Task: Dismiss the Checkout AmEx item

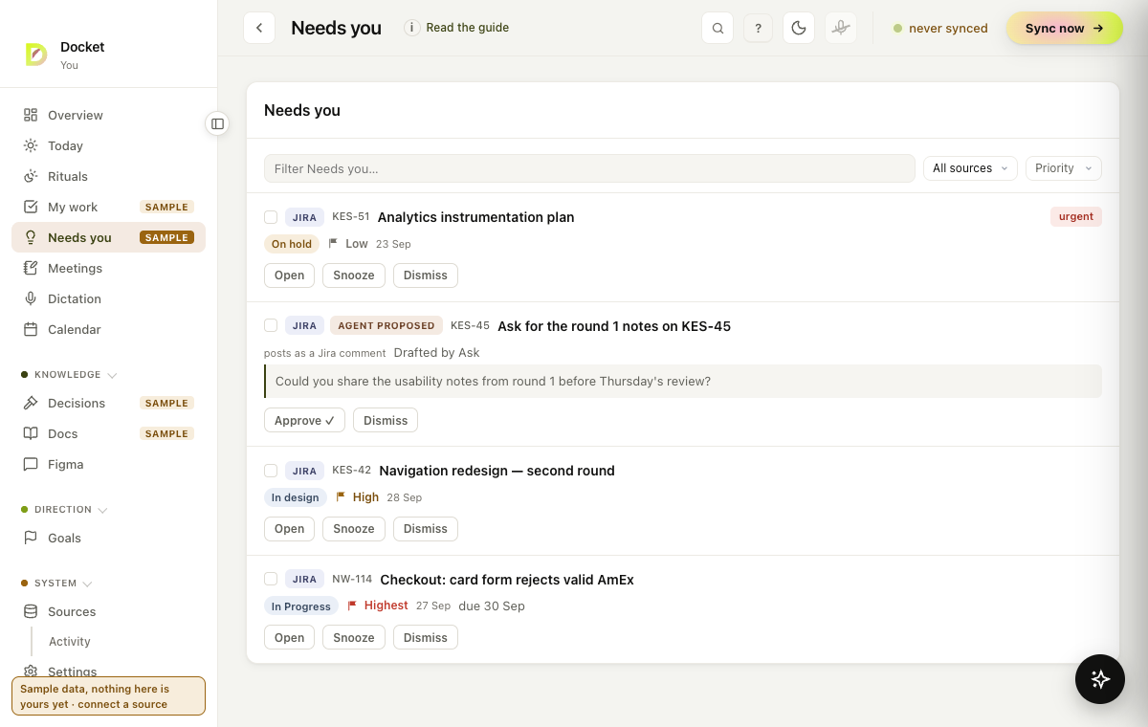Action: 426,638
